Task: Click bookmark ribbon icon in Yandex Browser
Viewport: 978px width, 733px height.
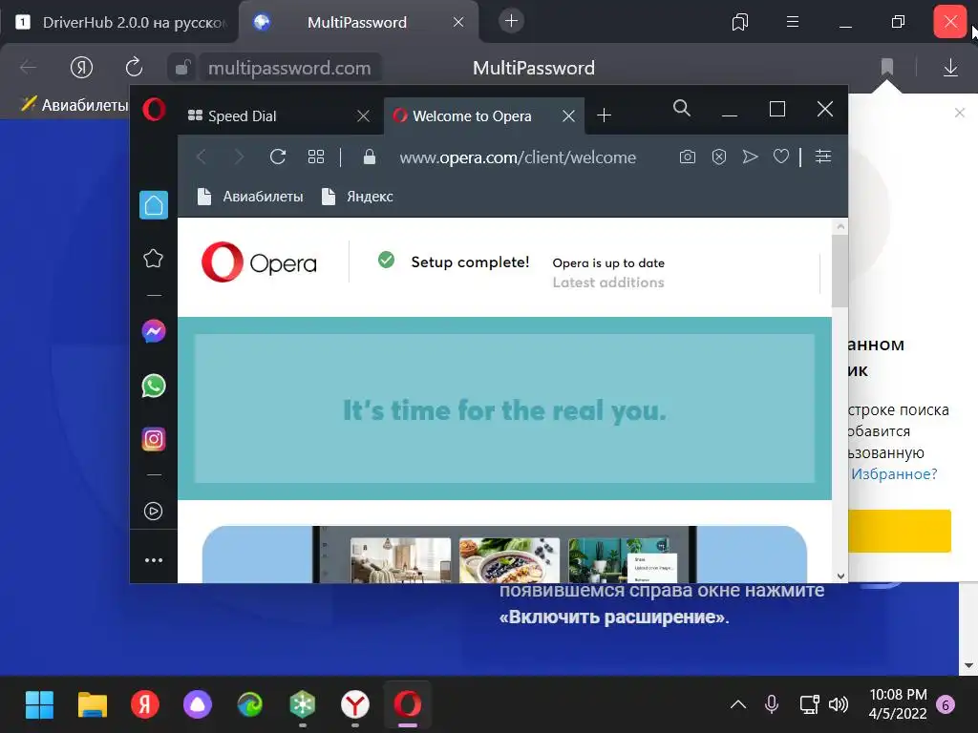Action: click(x=887, y=67)
